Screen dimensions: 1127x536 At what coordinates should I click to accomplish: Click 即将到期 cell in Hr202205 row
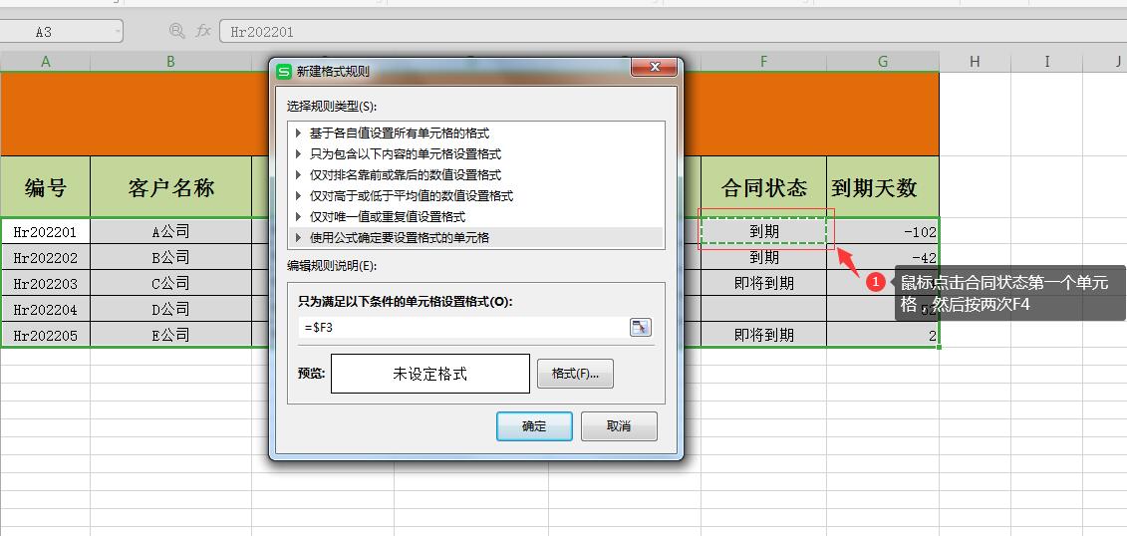point(763,335)
